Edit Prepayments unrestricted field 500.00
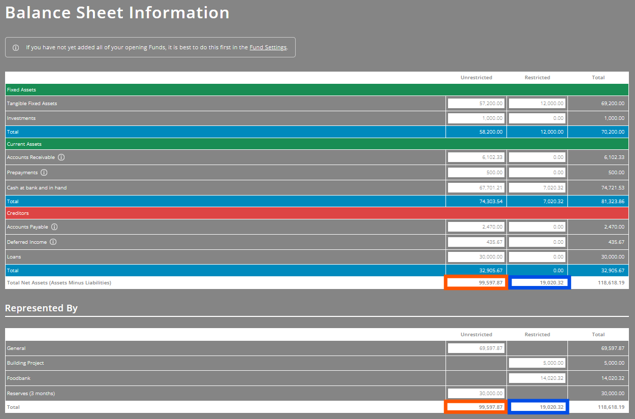Screen dimensions: 635x419 [x=476, y=173]
